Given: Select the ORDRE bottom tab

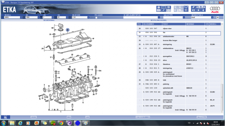Looking at the screenshot, I should pos(33,117).
